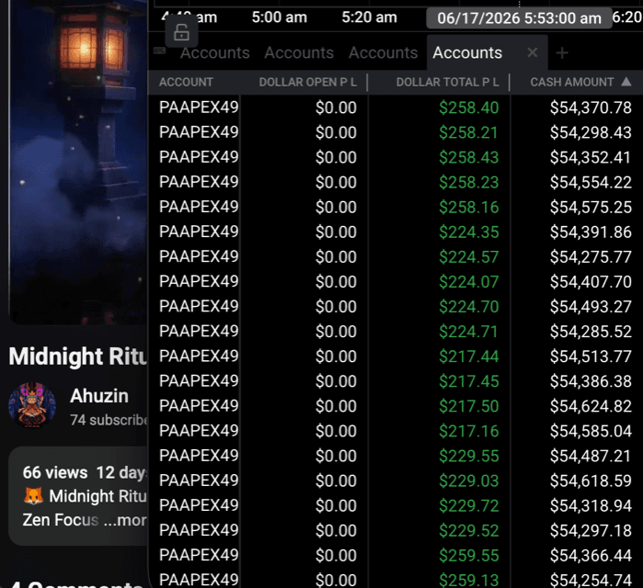This screenshot has width=643, height=588.
Task: Sort by DOLLAR OPEN P L header
Action: click(x=307, y=82)
